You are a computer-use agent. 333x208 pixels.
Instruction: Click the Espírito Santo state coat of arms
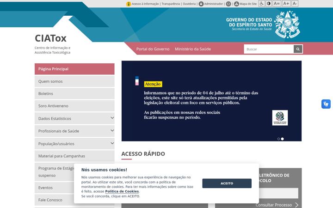point(287,24)
